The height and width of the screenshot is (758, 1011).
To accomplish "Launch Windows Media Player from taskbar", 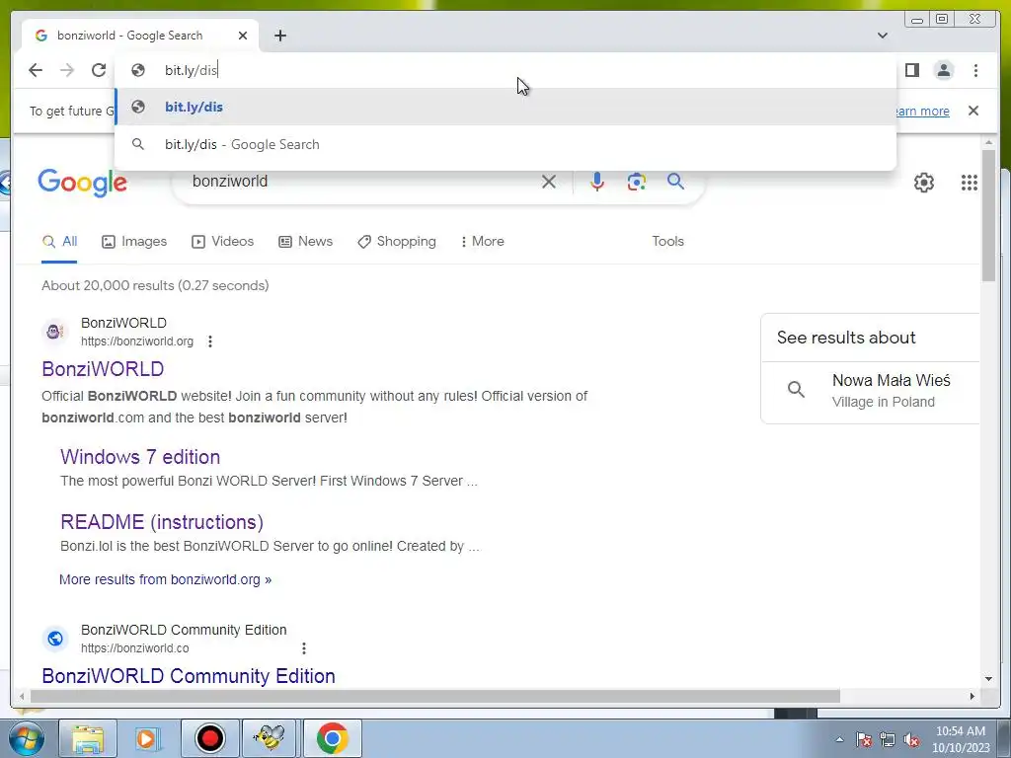I will click(148, 738).
